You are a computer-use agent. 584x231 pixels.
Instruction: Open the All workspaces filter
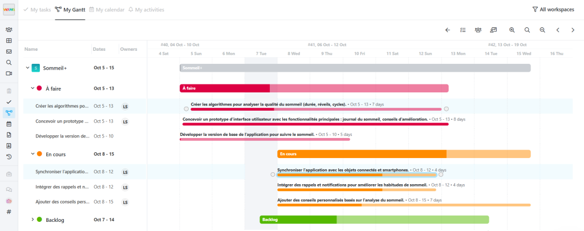[553, 10]
